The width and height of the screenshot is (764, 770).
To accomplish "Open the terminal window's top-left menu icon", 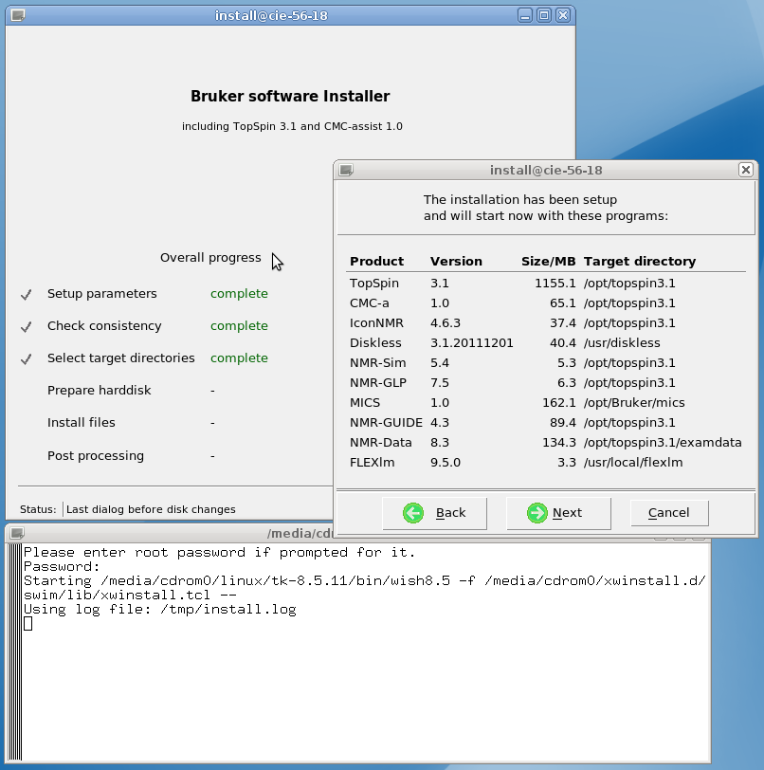I will click(18, 534).
